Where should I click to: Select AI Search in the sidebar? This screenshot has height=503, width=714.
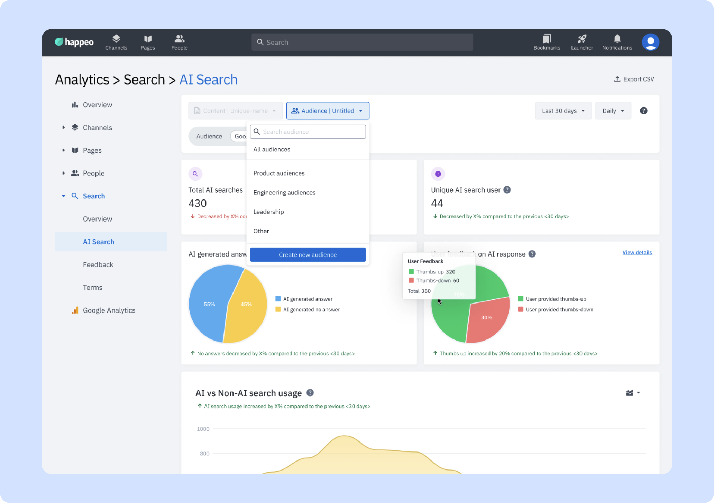[x=98, y=241]
